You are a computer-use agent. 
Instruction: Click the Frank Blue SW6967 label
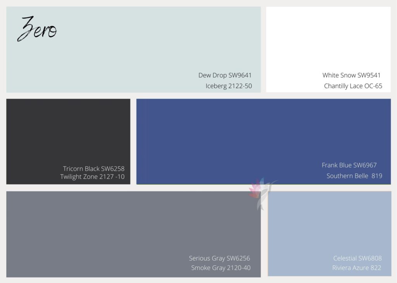pyautogui.click(x=349, y=165)
